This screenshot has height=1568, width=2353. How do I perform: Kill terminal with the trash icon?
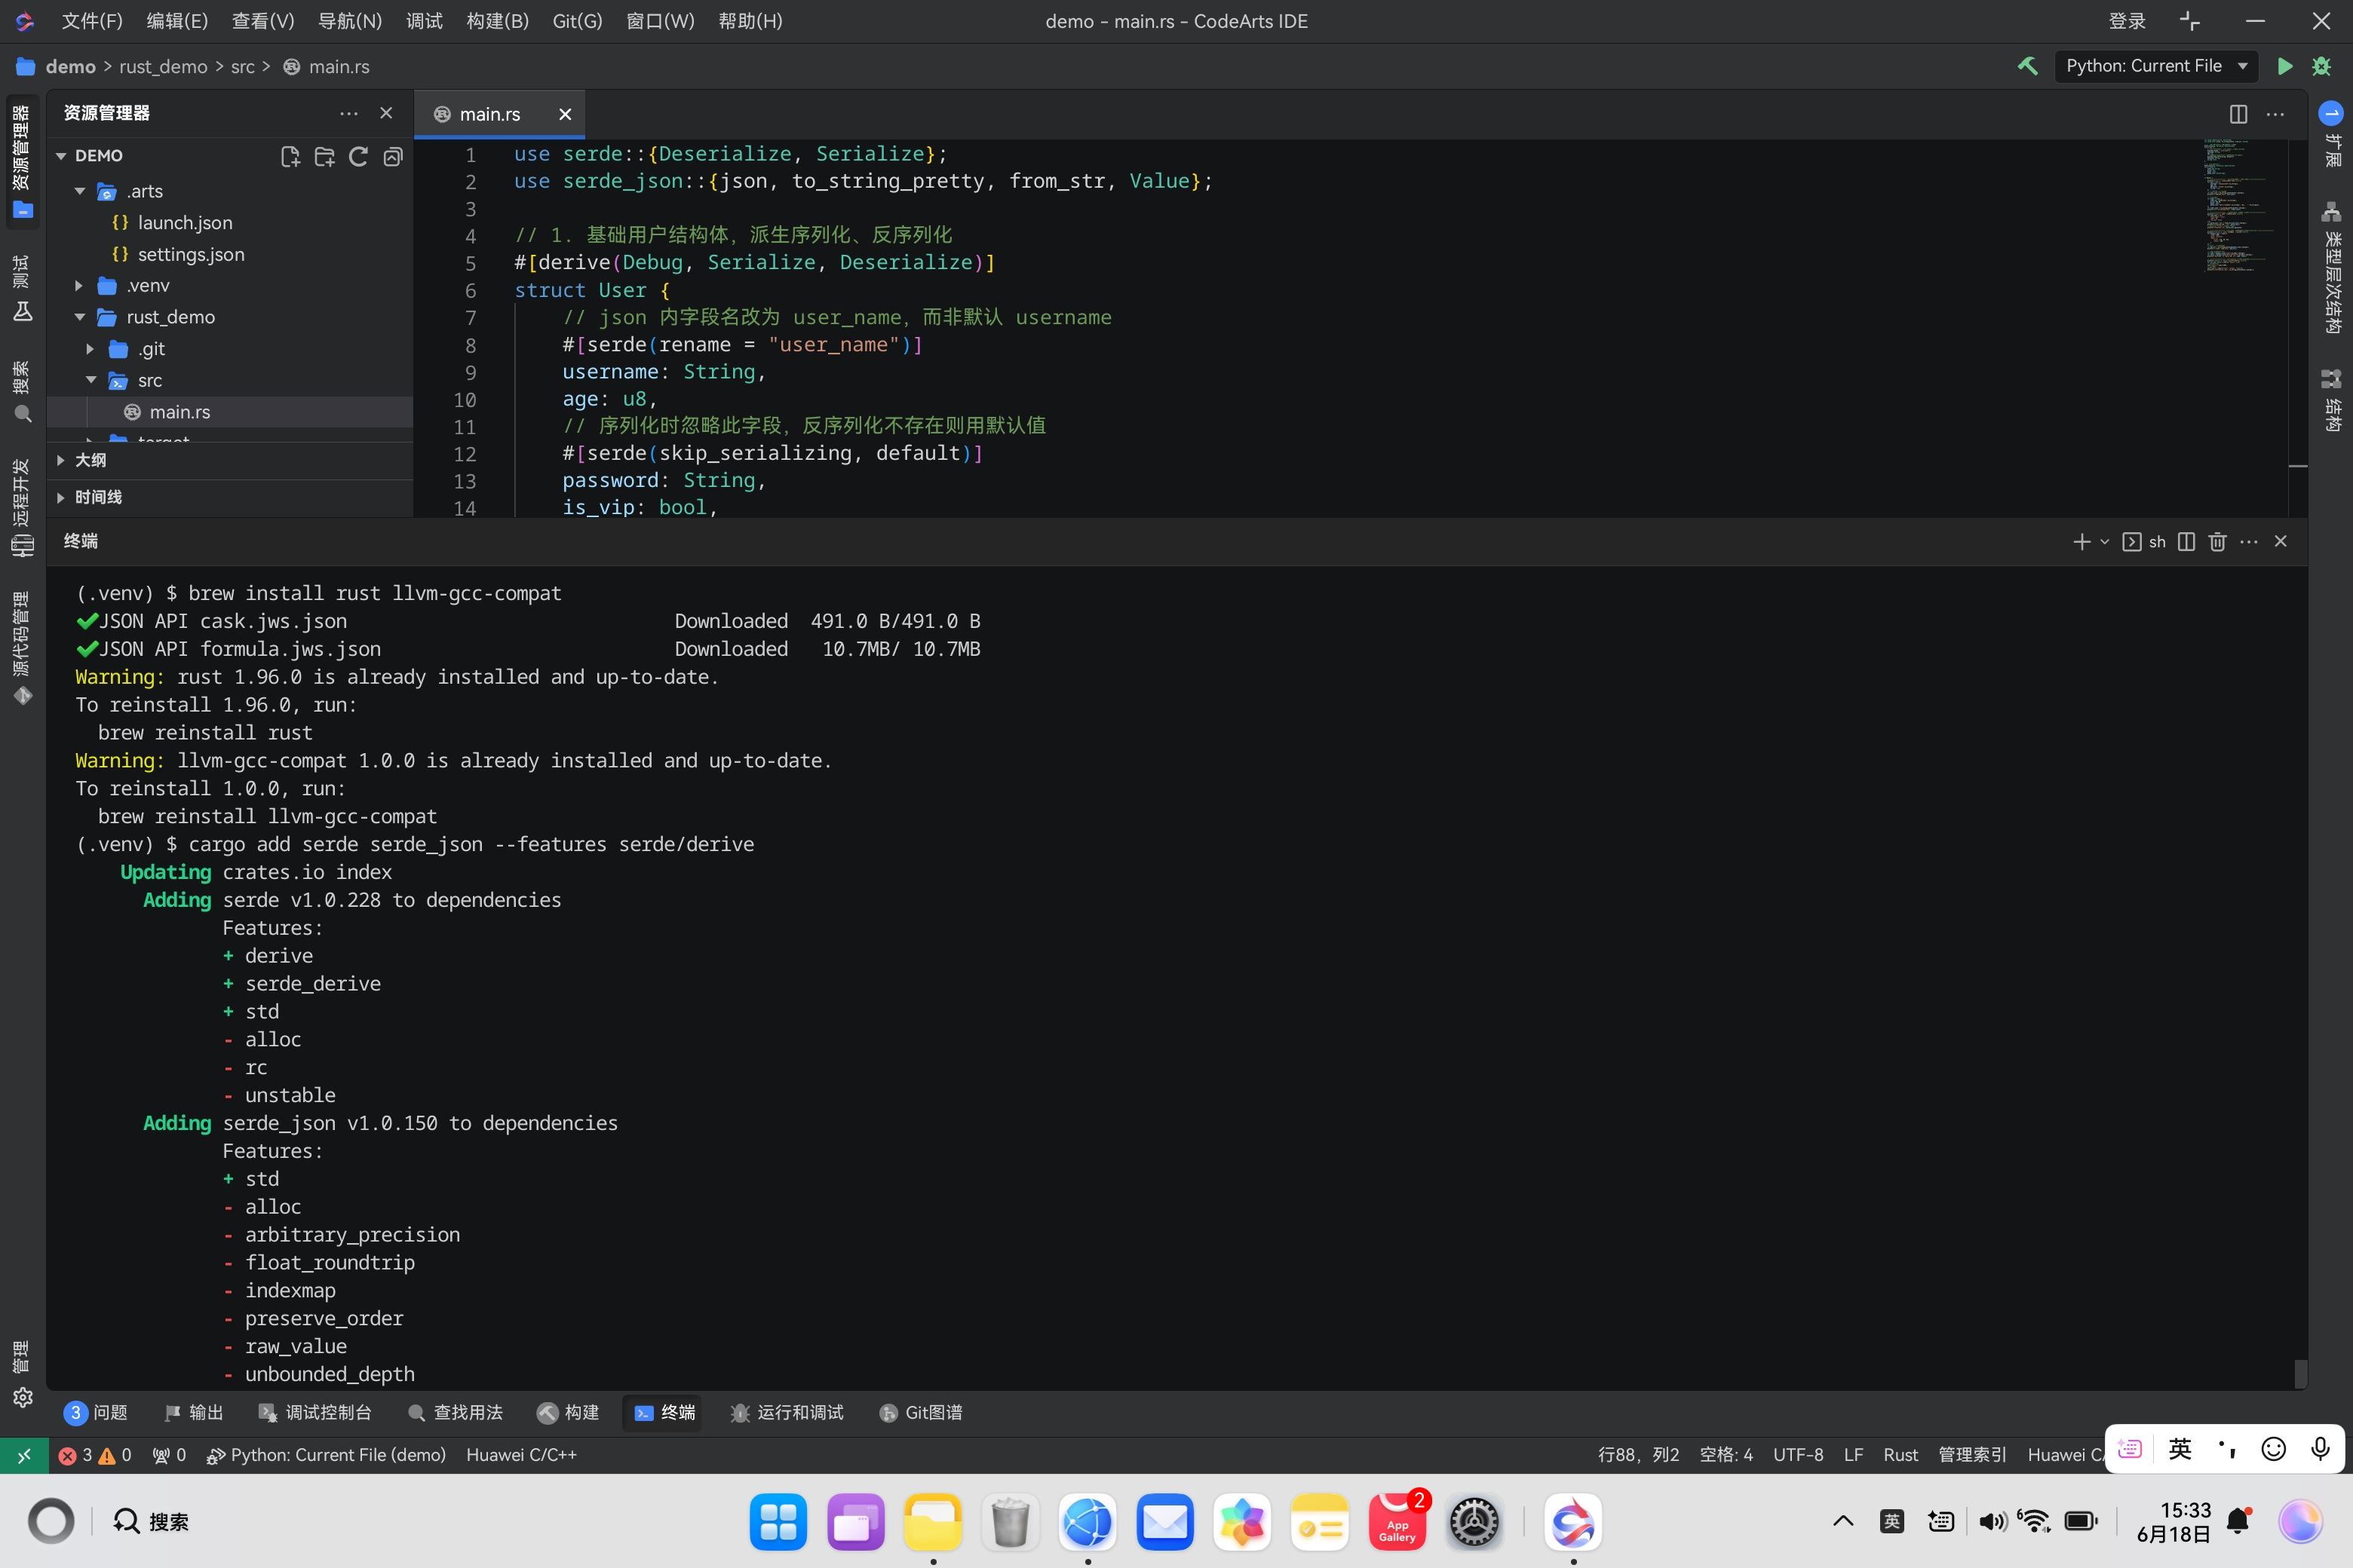pyautogui.click(x=2217, y=541)
